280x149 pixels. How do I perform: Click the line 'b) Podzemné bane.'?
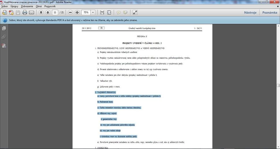105,102
